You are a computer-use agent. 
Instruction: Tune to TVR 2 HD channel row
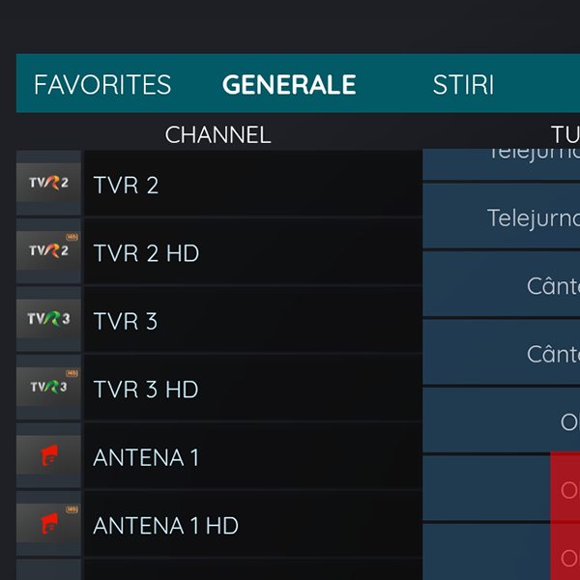click(x=253, y=251)
